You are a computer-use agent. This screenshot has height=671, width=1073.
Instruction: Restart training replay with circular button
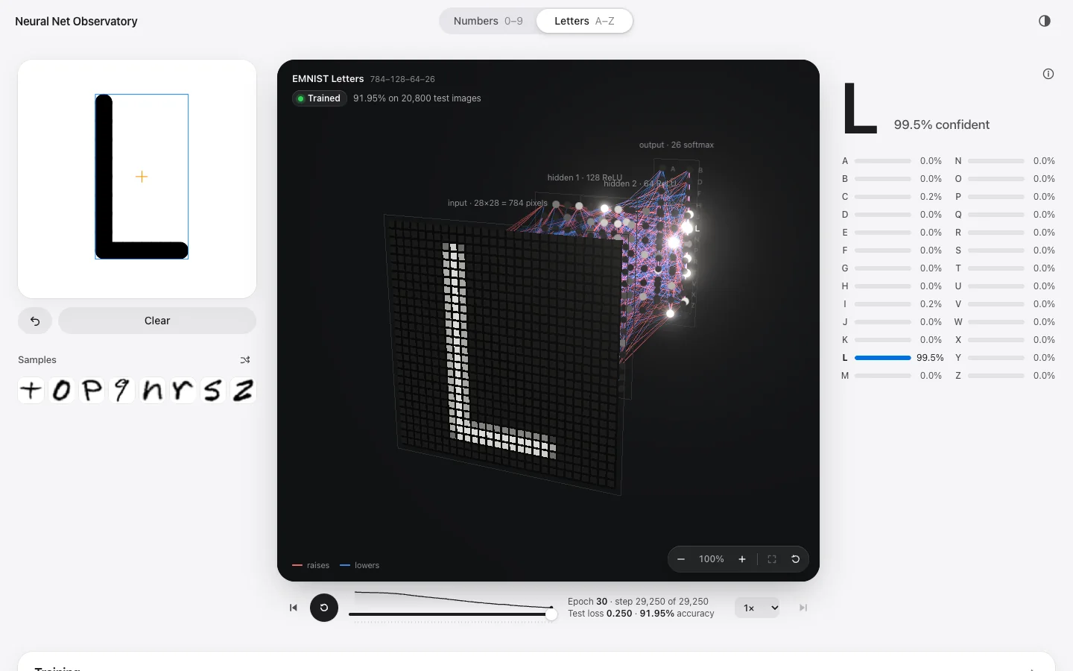tap(324, 608)
